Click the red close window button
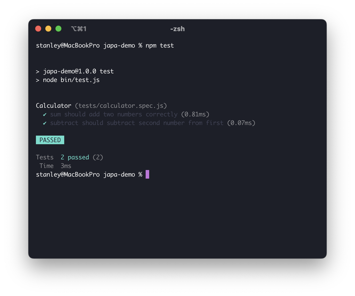355x296 pixels. (x=38, y=29)
